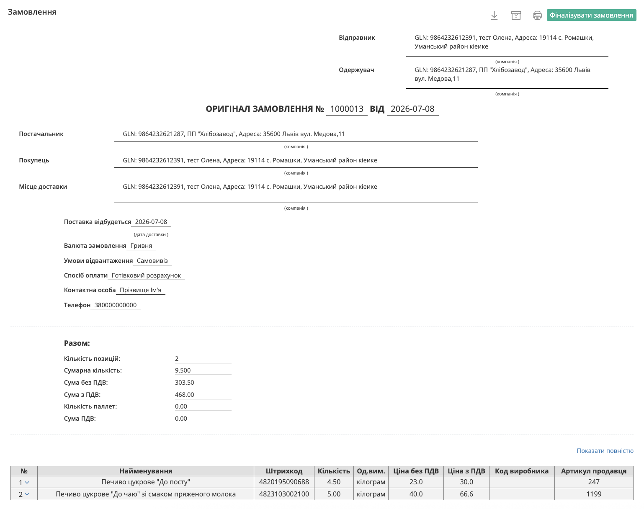Click the phone number 380000000000
The image size is (644, 509).
116,305
